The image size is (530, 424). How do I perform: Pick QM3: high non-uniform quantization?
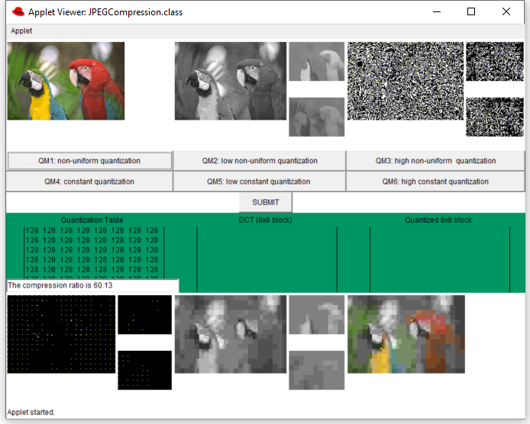[x=435, y=161]
